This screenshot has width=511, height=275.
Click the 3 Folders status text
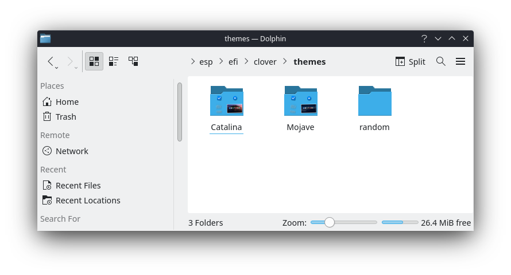(206, 223)
